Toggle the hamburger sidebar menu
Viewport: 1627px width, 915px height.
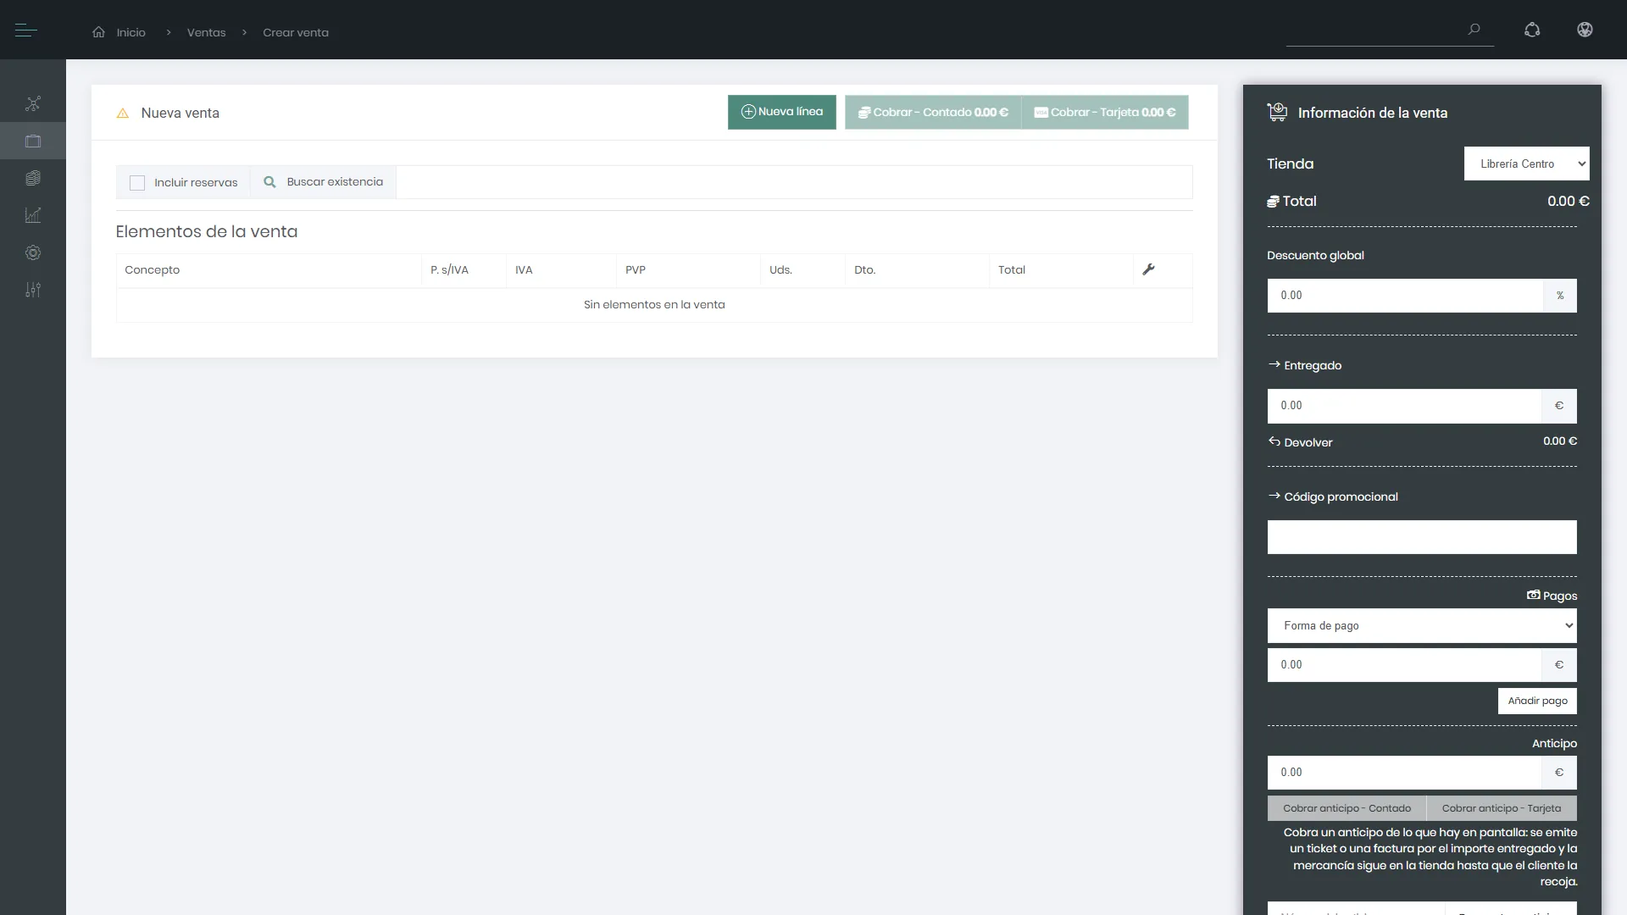[25, 30]
